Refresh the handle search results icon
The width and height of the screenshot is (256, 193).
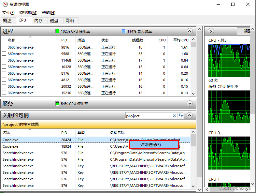pos(181,115)
